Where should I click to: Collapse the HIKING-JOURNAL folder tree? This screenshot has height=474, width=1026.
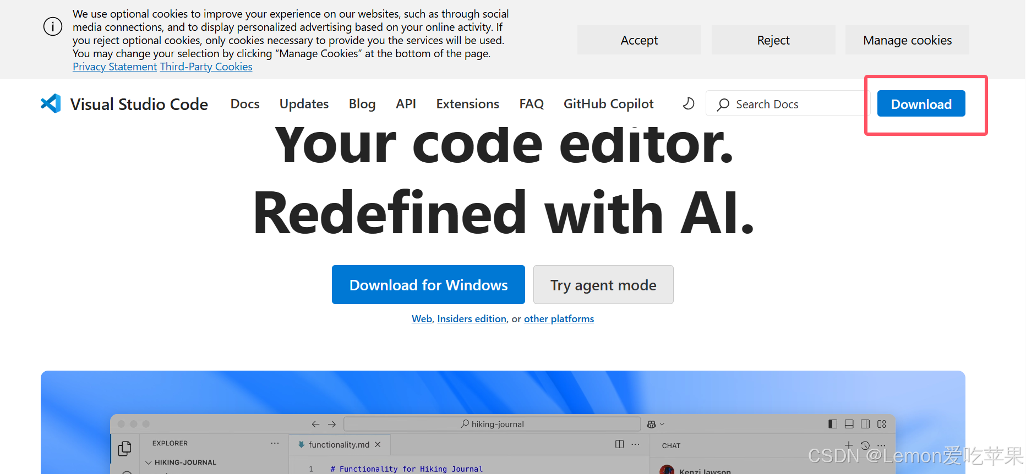click(x=148, y=462)
